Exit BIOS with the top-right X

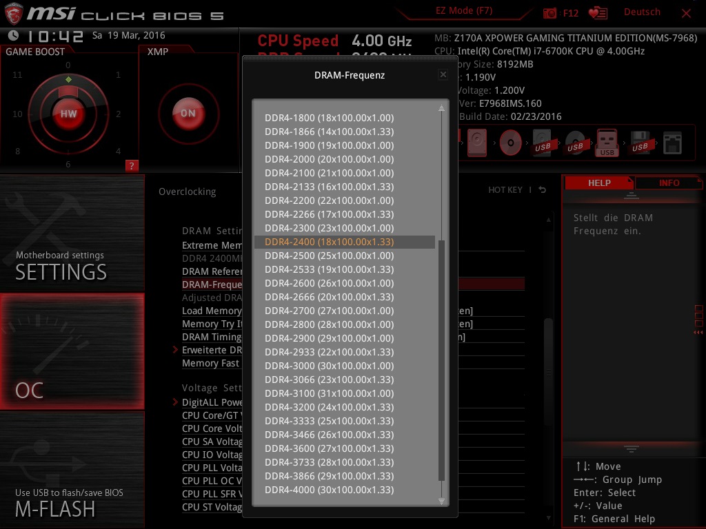click(686, 14)
